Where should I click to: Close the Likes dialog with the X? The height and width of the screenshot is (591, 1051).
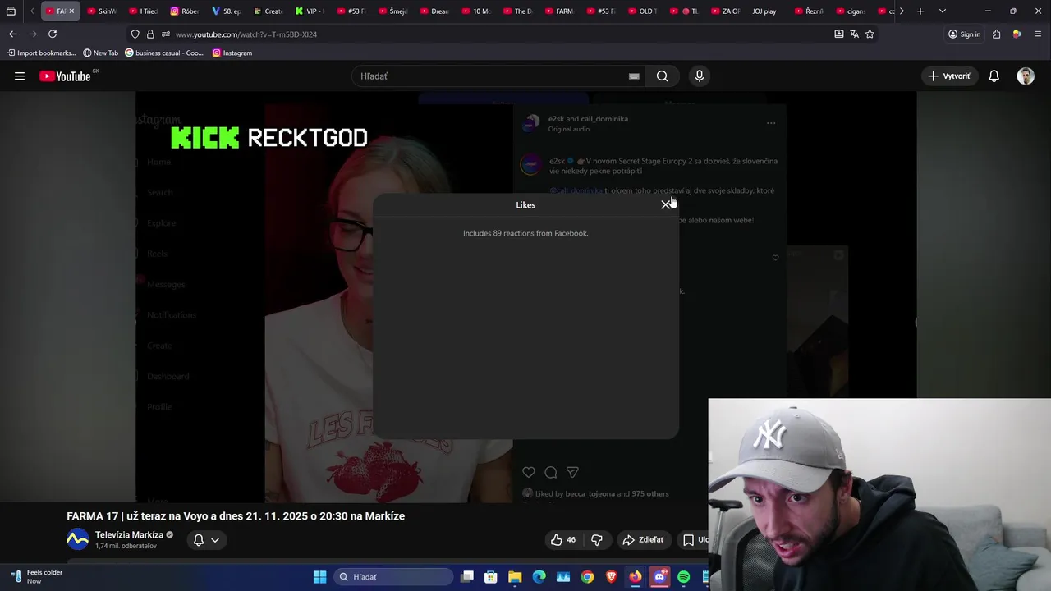coord(666,204)
